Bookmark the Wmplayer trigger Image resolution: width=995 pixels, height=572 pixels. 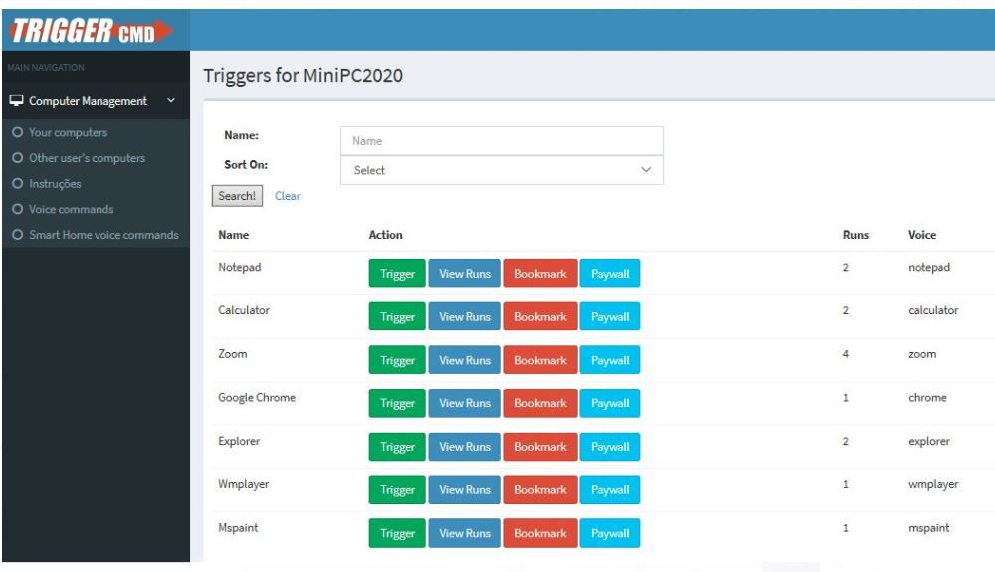pyautogui.click(x=540, y=489)
